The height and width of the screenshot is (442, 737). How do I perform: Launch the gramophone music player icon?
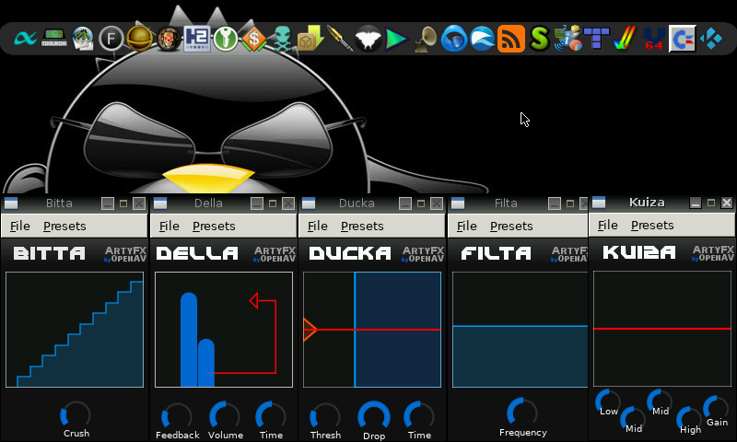[x=426, y=39]
